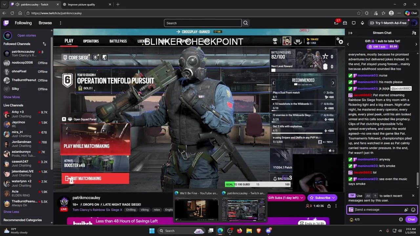Add this page to Edge favorites star
This screenshot has height=236, width=420.
point(359,13)
